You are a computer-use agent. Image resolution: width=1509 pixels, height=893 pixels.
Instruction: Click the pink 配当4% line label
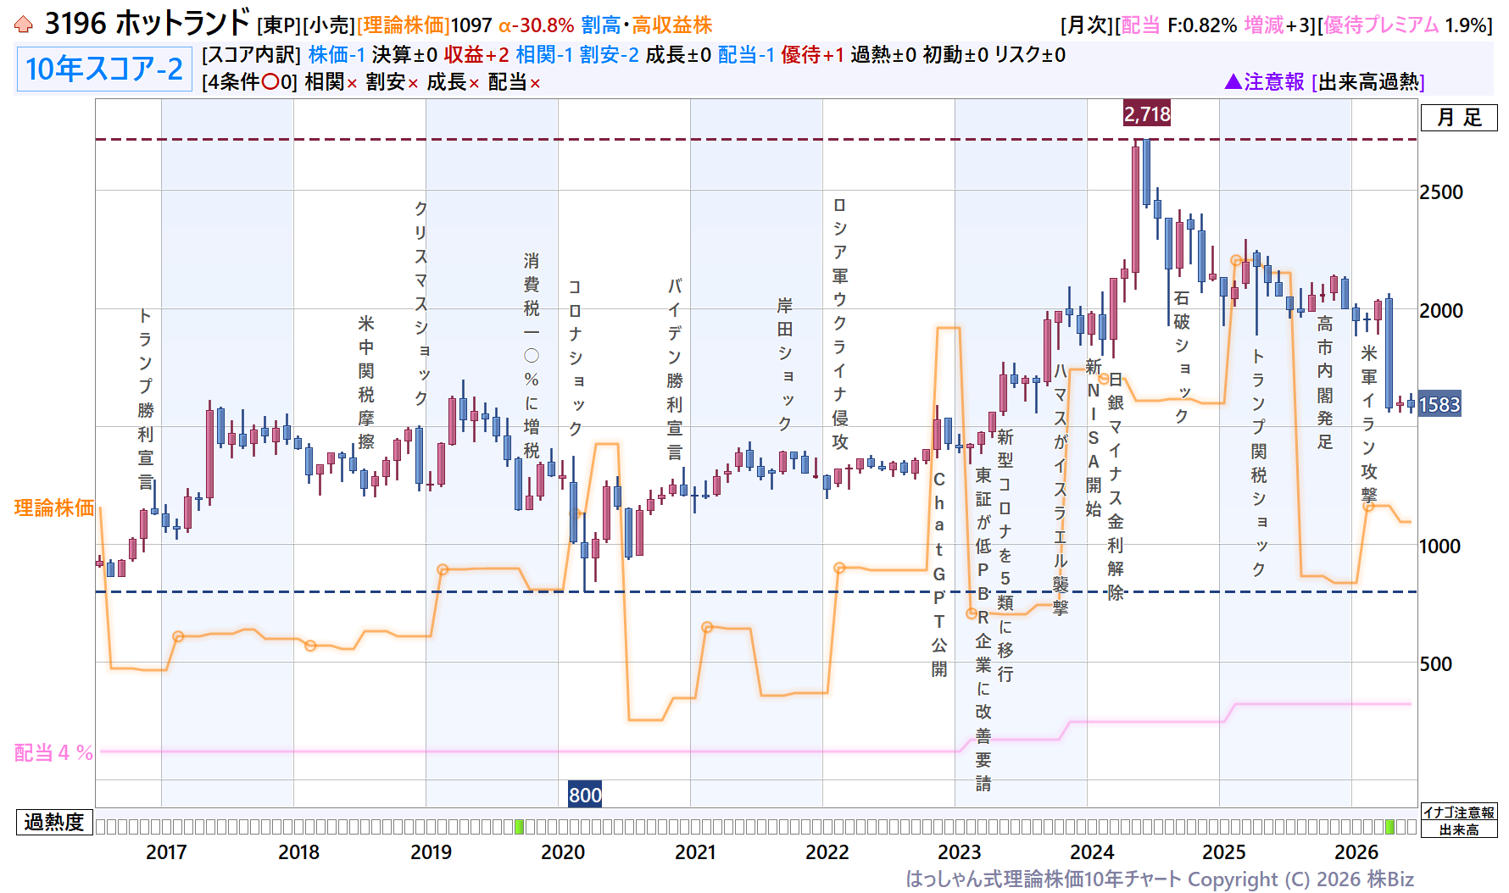click(x=53, y=752)
